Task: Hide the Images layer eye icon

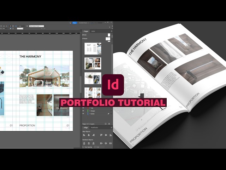Action: pyautogui.click(x=83, y=111)
